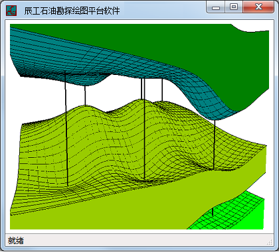This screenshot has width=279, height=252.
Task: Click the short well line on bright green surface
Action: [213, 212]
